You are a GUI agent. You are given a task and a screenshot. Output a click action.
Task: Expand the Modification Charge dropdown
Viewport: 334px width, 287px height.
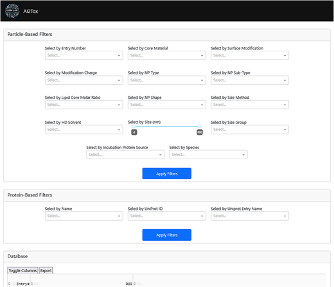click(84, 80)
